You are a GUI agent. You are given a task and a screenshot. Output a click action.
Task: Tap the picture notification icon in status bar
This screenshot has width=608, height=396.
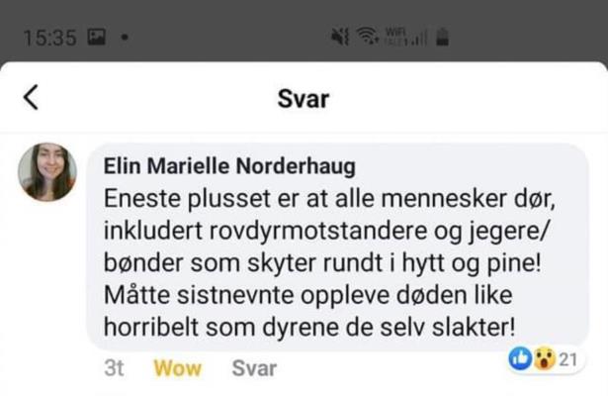point(96,37)
